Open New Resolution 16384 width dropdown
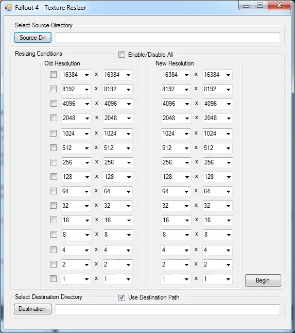 click(176, 75)
